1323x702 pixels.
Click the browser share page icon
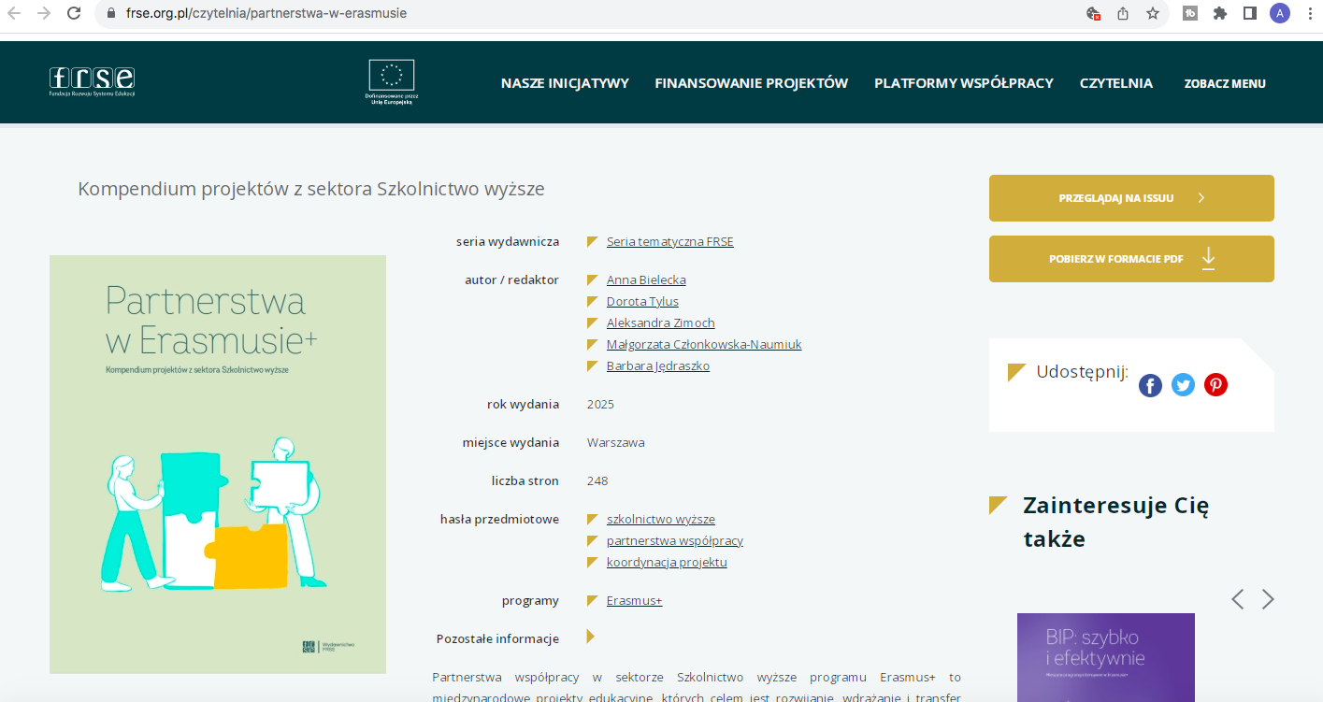1123,14
